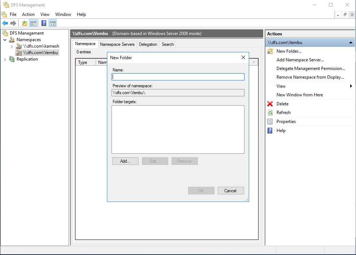Open the Action menu
The width and height of the screenshot is (356, 255).
(28, 14)
